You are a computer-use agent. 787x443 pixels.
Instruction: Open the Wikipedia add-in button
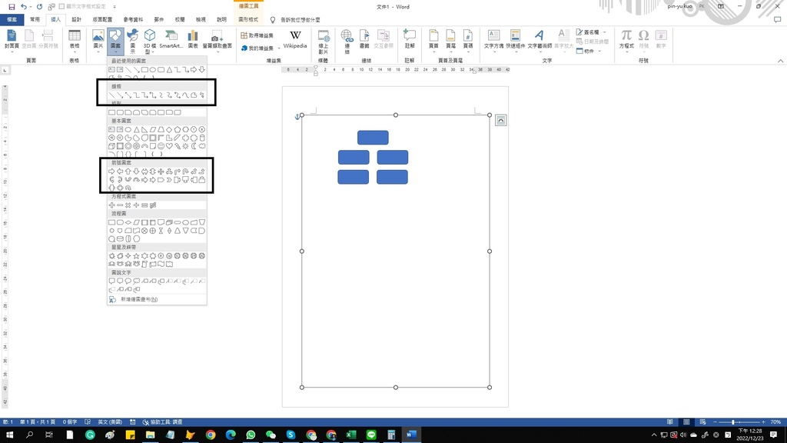pos(295,38)
